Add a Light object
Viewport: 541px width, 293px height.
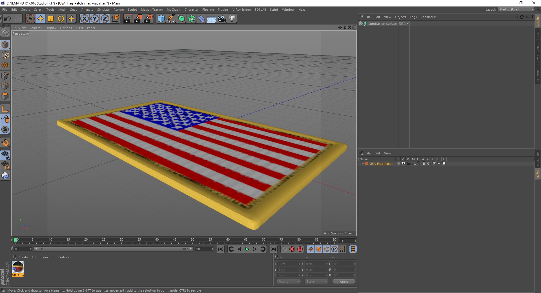(232, 19)
